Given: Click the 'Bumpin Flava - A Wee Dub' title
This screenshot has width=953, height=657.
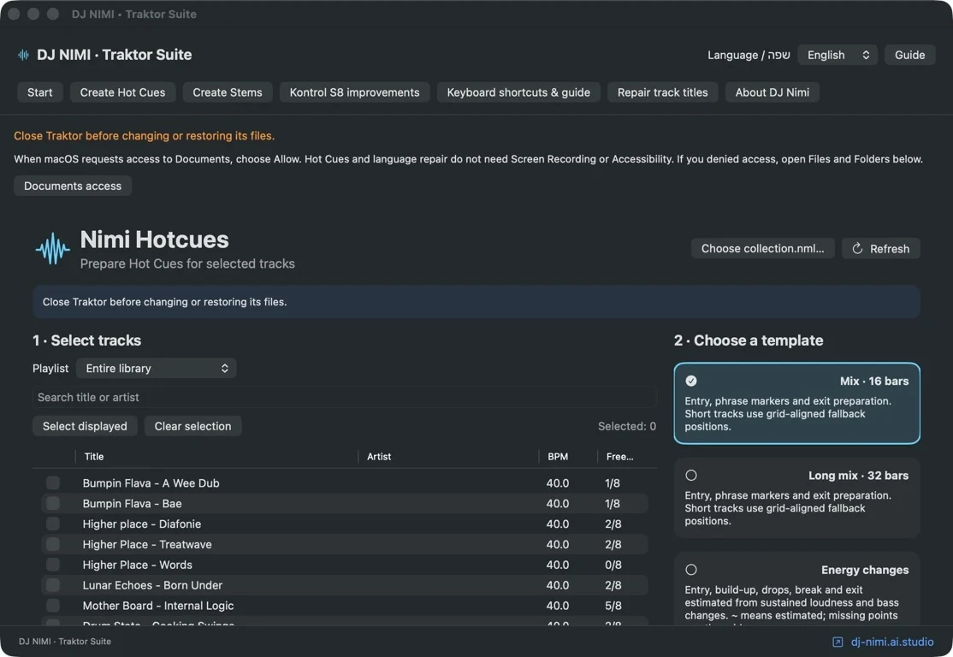Looking at the screenshot, I should point(151,483).
